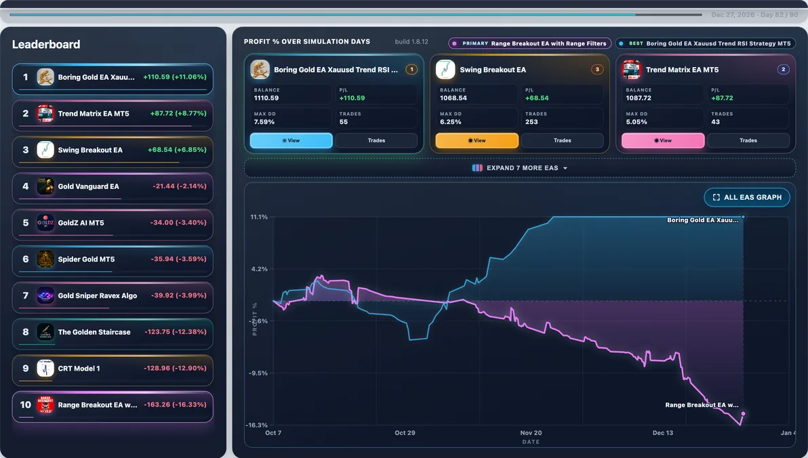This screenshot has width=808, height=458.
Task: Select PRIMARY Range Breakout EA with Range Filters pill
Action: pyautogui.click(x=529, y=44)
